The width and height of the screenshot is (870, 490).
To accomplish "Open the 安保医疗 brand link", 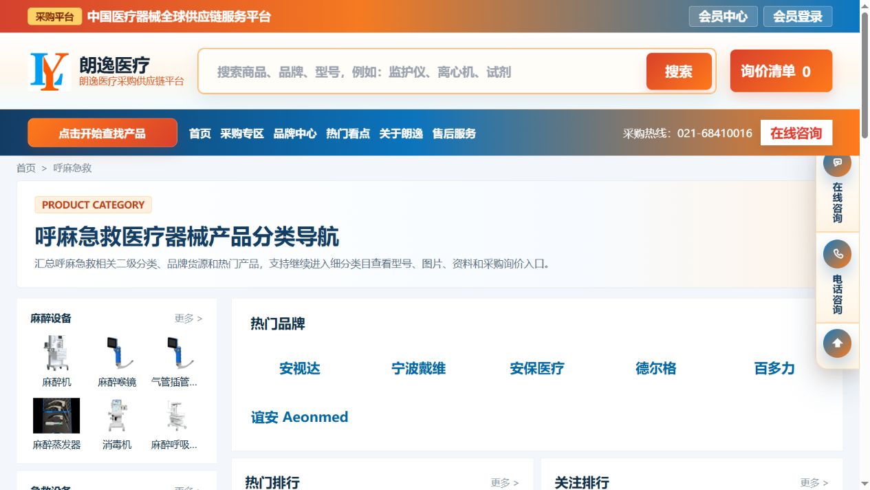I will point(537,368).
